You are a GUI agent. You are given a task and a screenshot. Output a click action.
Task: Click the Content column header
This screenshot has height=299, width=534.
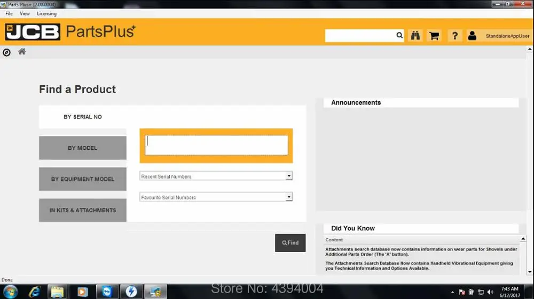tap(334, 240)
